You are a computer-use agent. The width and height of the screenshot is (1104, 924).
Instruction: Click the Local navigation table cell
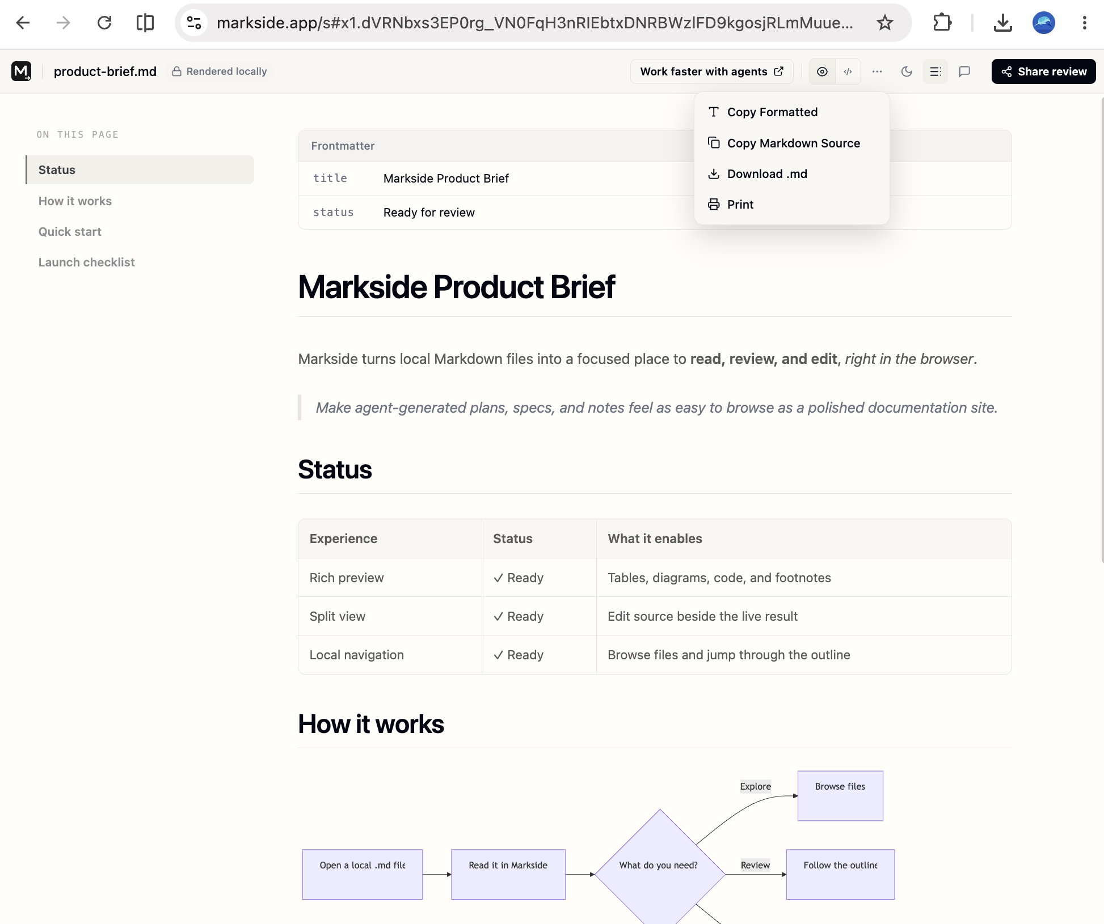pos(390,655)
